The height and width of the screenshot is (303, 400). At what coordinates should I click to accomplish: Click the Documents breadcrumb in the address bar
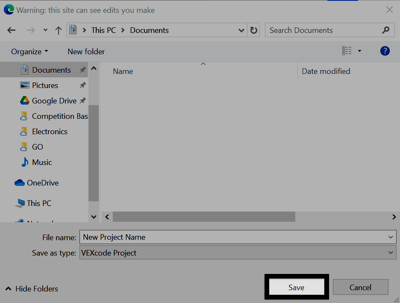click(x=149, y=30)
